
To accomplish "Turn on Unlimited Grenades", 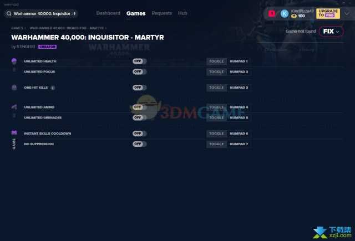I will click(140, 117).
